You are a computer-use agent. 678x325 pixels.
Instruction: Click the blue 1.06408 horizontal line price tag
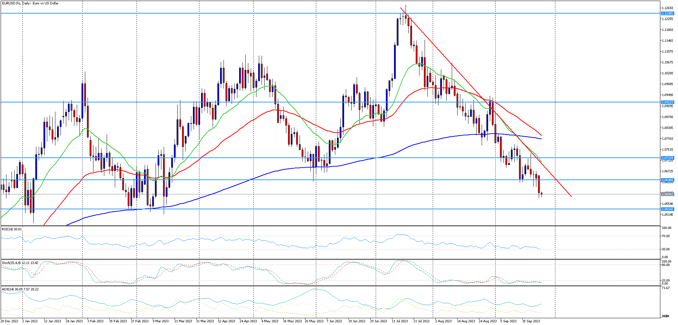point(667,180)
